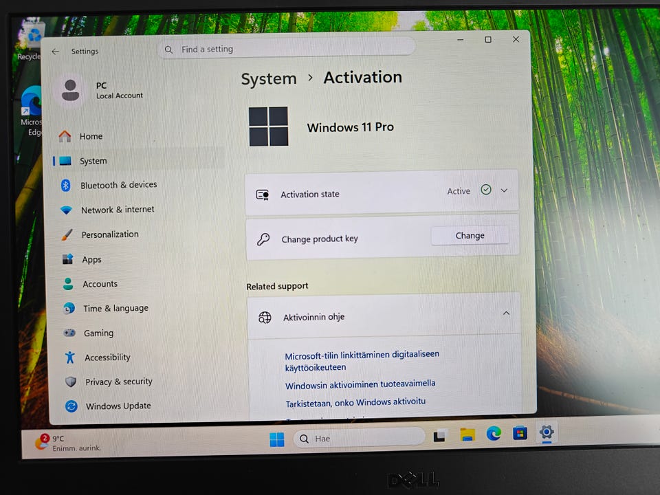
Task: Click the Settings gear on the taskbar
Action: (547, 432)
